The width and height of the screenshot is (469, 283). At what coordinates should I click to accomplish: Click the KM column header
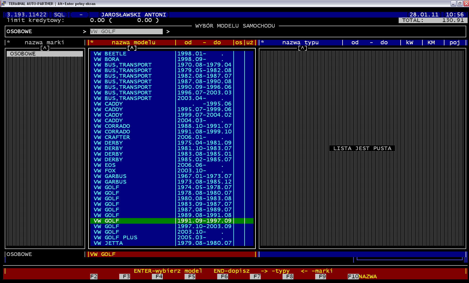point(431,42)
